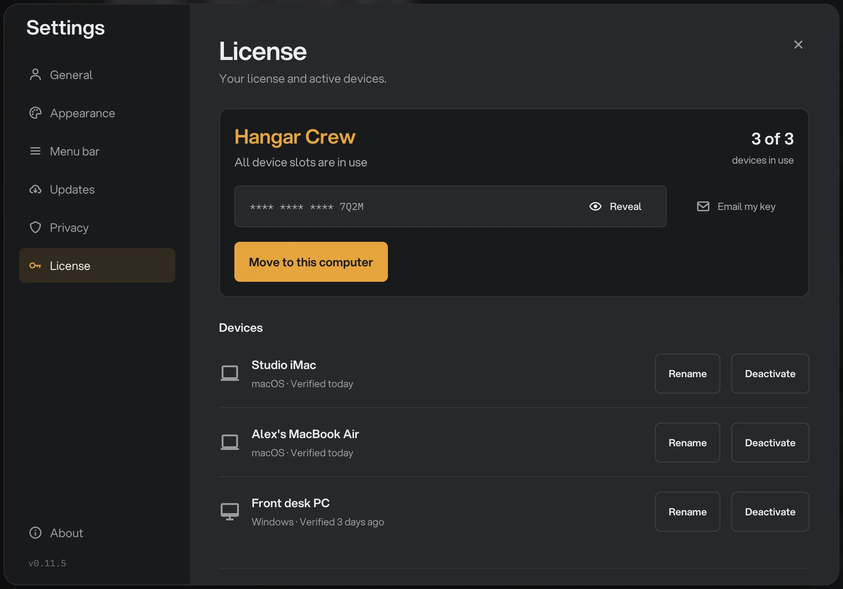Click the key icon beside License
The width and height of the screenshot is (843, 589).
point(35,265)
